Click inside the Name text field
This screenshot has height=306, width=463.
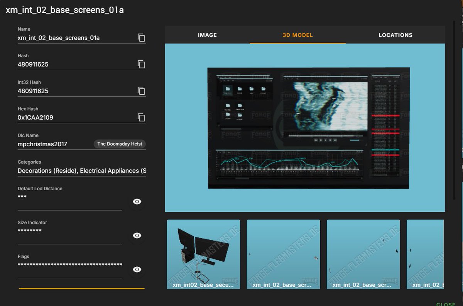pos(69,38)
